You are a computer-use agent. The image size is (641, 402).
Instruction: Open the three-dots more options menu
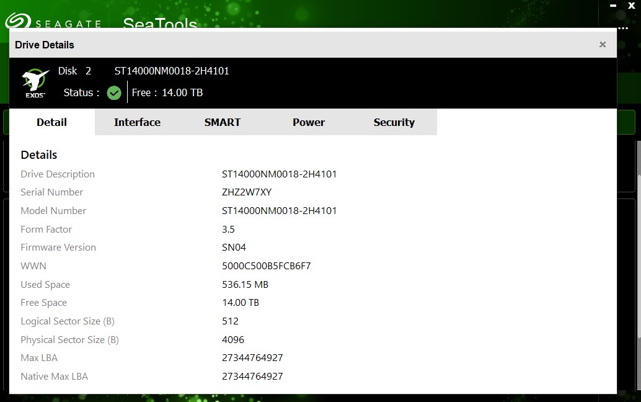622,27
